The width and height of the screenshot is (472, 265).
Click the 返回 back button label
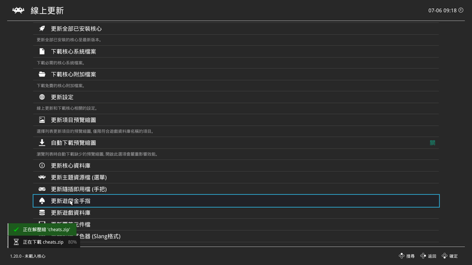point(432,256)
